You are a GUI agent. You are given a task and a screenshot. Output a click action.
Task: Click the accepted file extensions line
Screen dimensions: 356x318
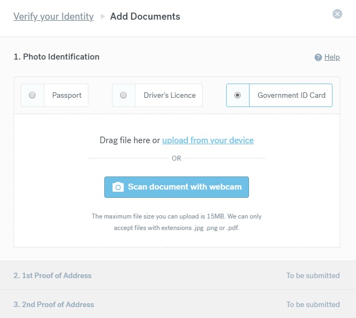[177, 228]
